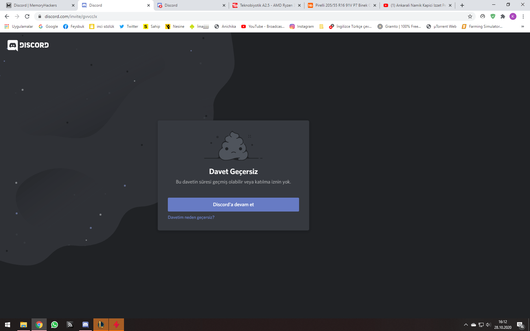530x331 pixels.
Task: Click 'Discord'a devam et' button
Action: tap(233, 205)
